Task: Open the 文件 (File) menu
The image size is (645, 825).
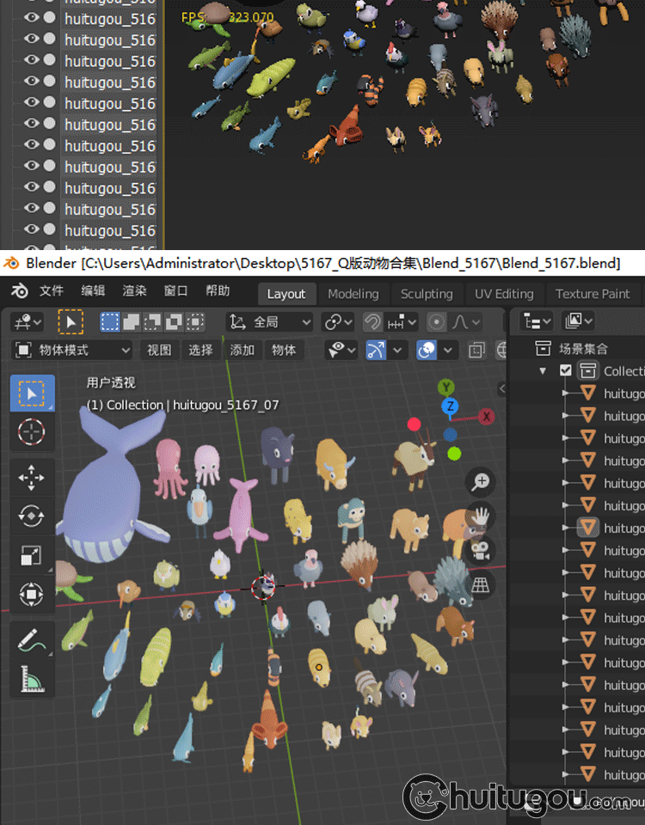Action: [52, 291]
